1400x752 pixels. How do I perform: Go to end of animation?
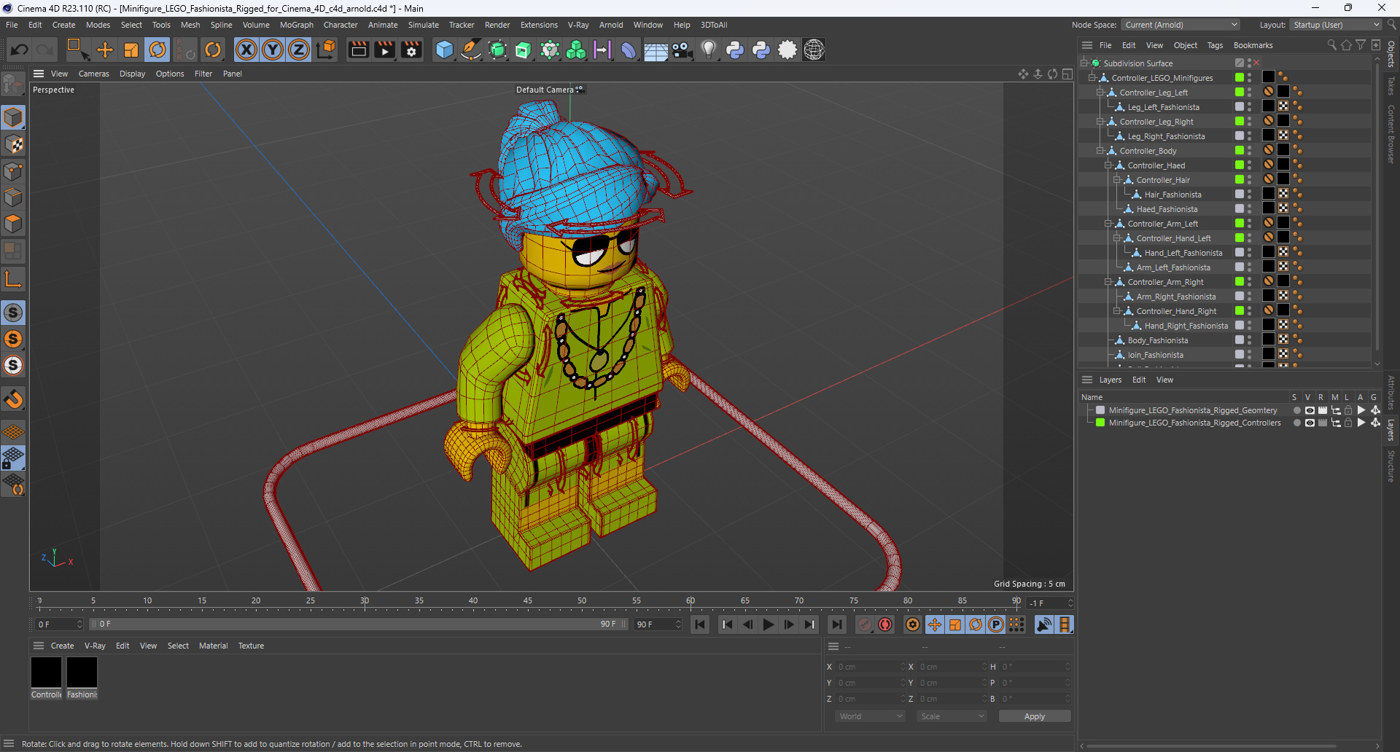tap(837, 624)
